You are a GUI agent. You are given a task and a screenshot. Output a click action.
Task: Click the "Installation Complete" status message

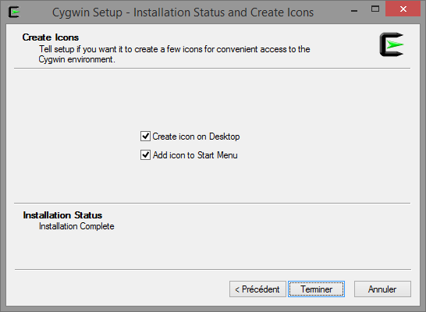(76, 226)
